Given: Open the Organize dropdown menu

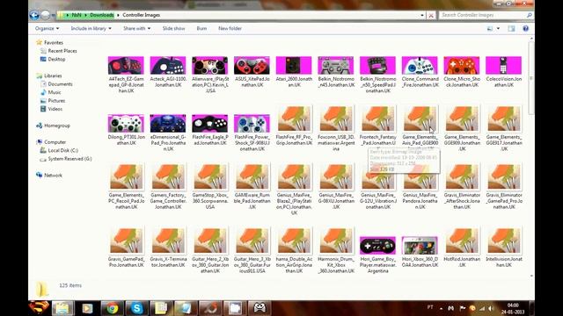Looking at the screenshot, I should (x=47, y=28).
